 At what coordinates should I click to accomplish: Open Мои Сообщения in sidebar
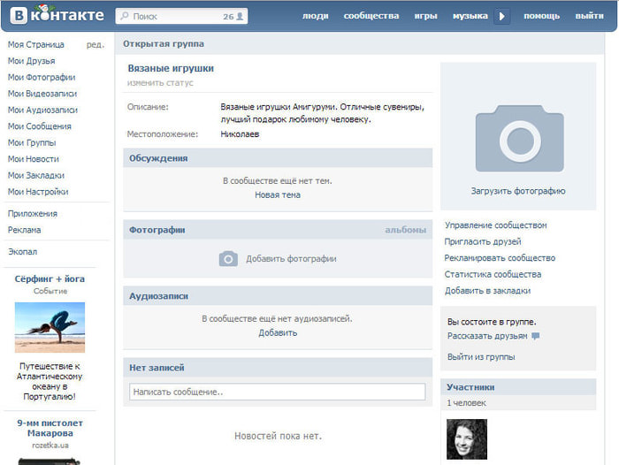point(39,126)
